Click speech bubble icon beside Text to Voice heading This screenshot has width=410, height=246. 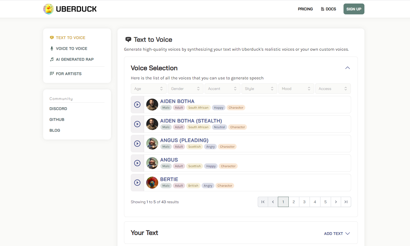(x=128, y=40)
